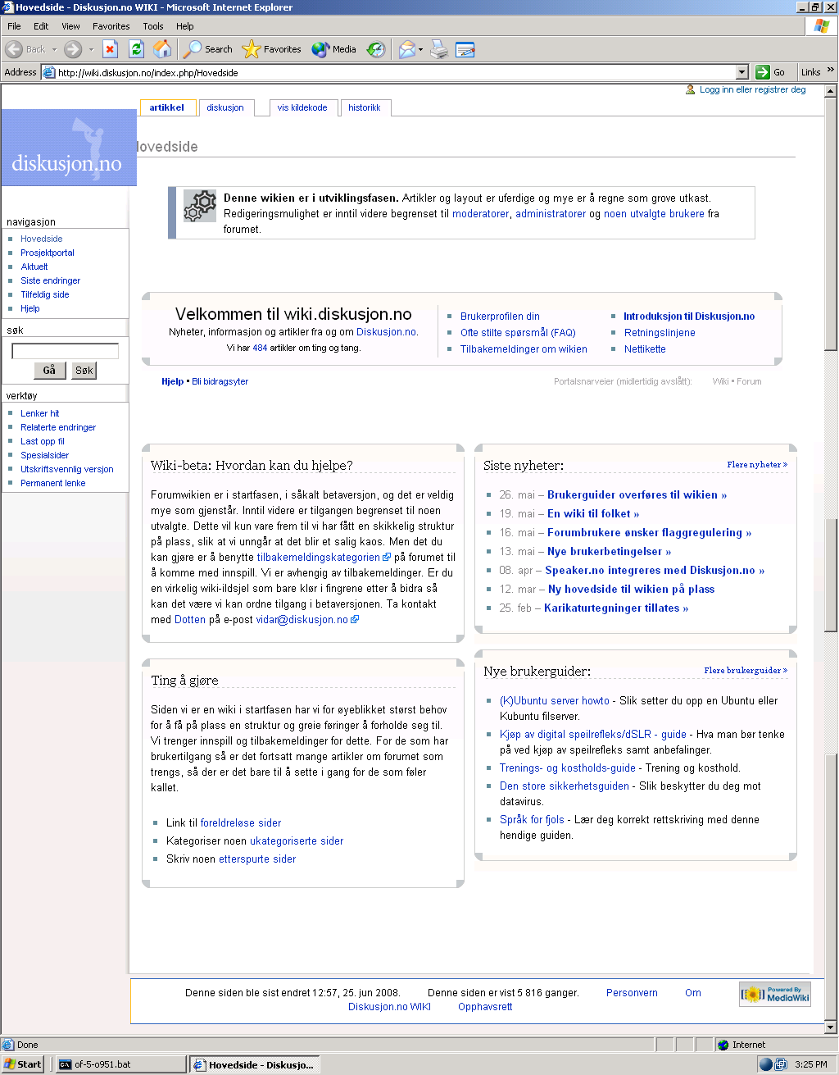Open browsing History icon in toolbar
Image resolution: width=839 pixels, height=1075 pixels.
click(x=376, y=49)
